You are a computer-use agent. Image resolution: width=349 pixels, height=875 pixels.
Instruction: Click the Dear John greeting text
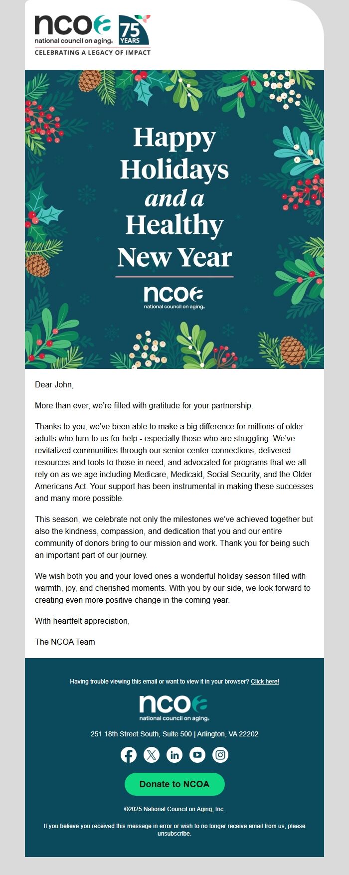coord(51,384)
